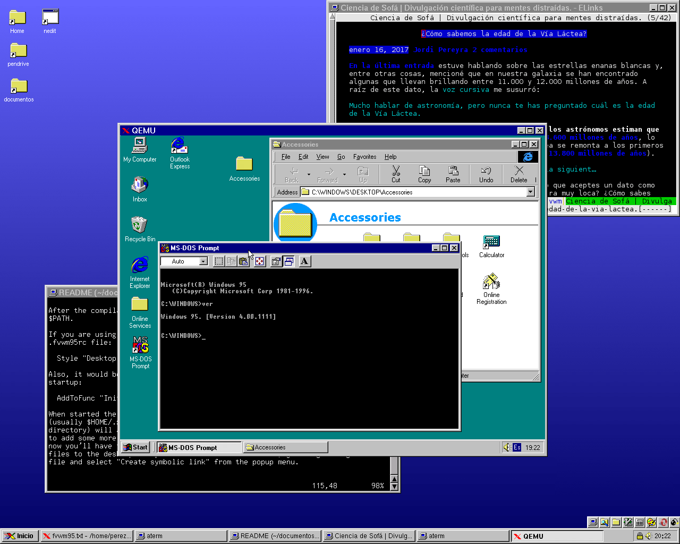
Task: Click the host clock showing 20:22
Action: (x=662, y=536)
